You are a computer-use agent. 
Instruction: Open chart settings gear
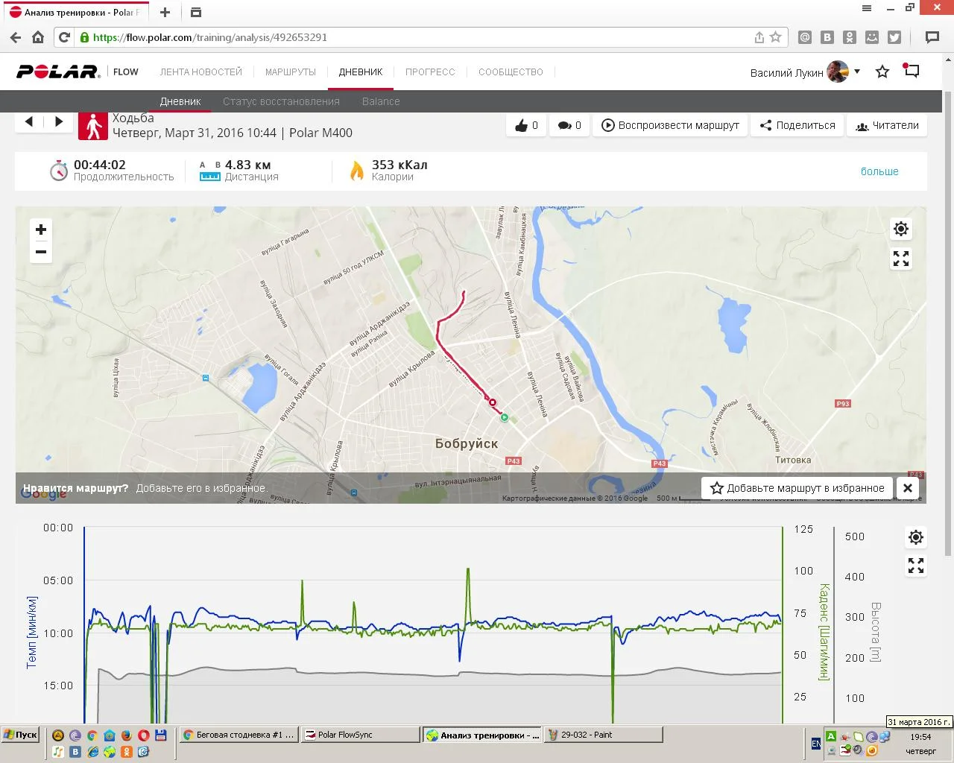tap(916, 536)
